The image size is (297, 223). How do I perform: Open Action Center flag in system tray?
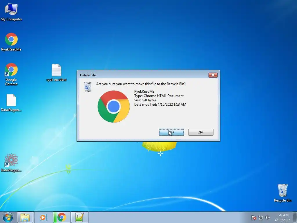(x=254, y=217)
